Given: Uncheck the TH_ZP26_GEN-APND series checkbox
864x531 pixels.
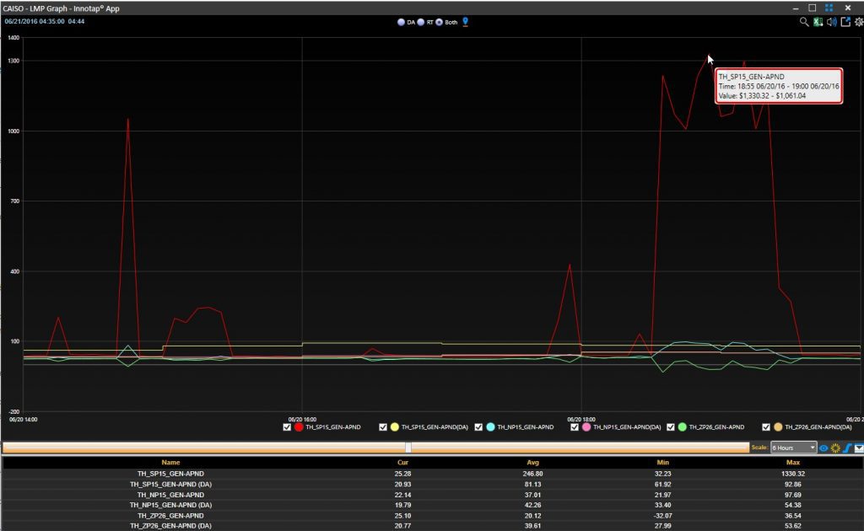Looking at the screenshot, I should click(x=670, y=427).
